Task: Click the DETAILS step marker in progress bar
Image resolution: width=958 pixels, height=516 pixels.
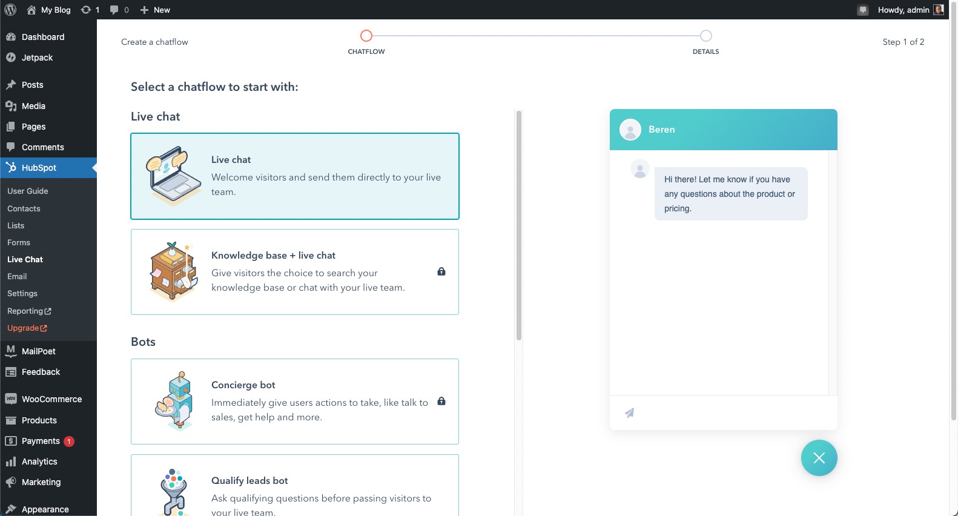Action: pyautogui.click(x=705, y=36)
